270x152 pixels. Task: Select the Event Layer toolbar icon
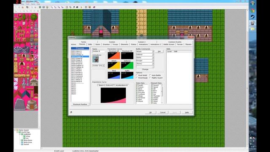pos(47,7)
